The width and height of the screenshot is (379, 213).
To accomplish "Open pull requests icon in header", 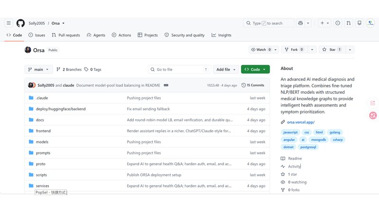I will 349,23.
